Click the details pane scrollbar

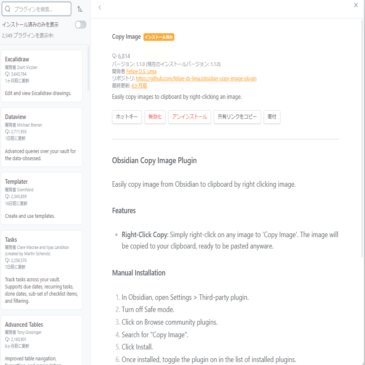click(x=362, y=138)
